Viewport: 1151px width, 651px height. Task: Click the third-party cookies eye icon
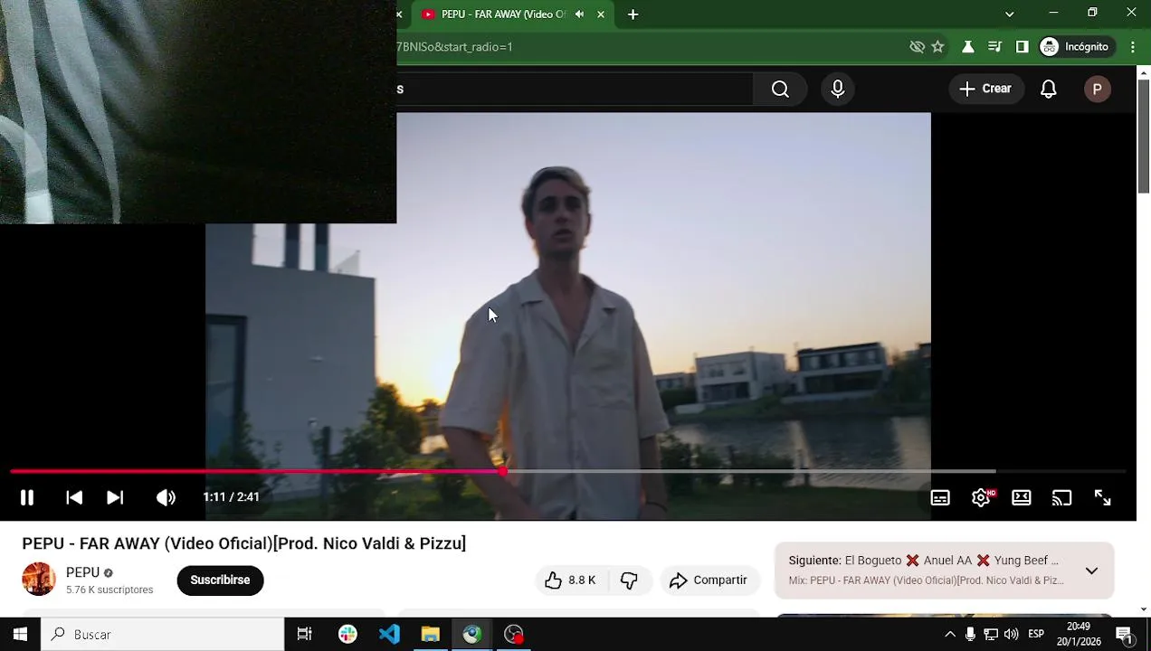[x=917, y=47]
